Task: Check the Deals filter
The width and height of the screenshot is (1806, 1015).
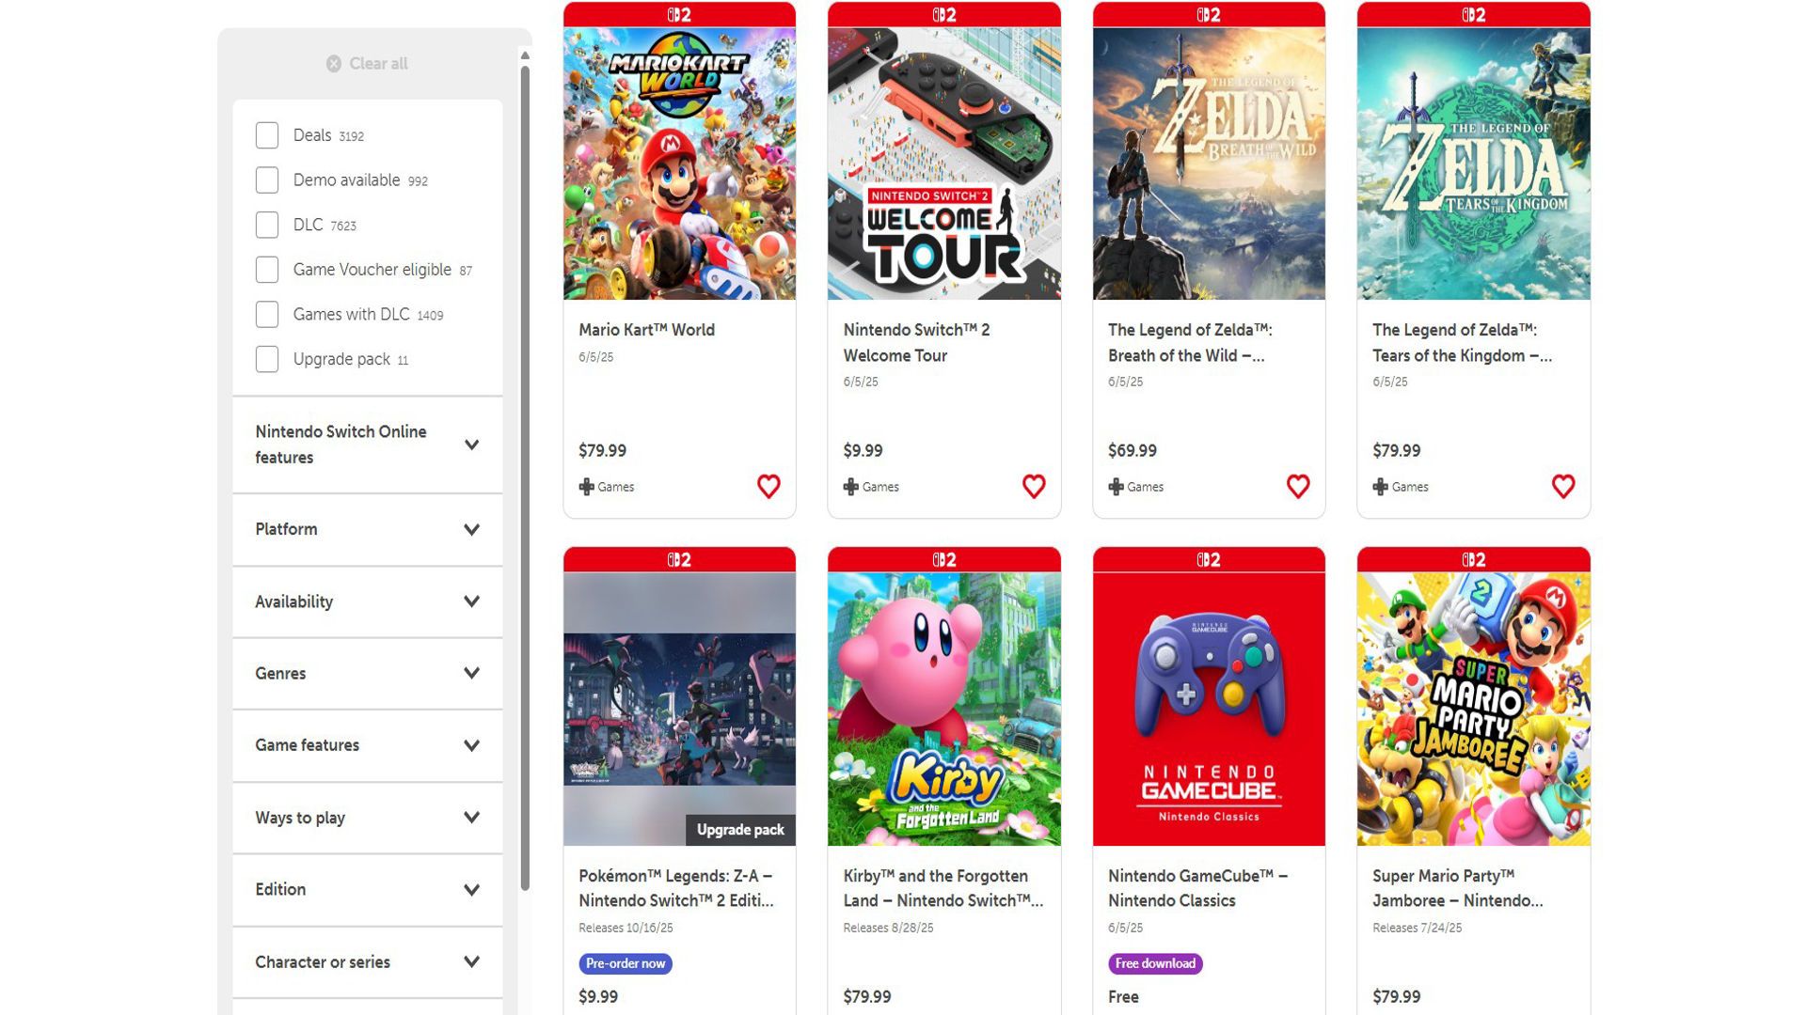Action: click(267, 135)
